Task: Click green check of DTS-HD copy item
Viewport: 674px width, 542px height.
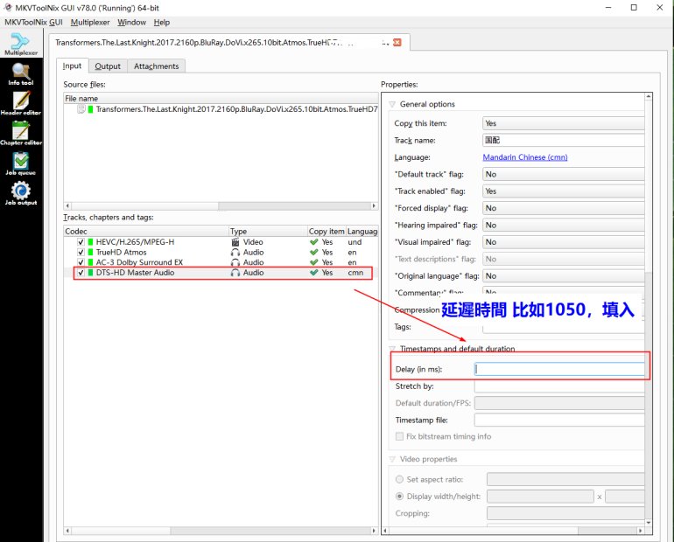Action: click(x=313, y=273)
